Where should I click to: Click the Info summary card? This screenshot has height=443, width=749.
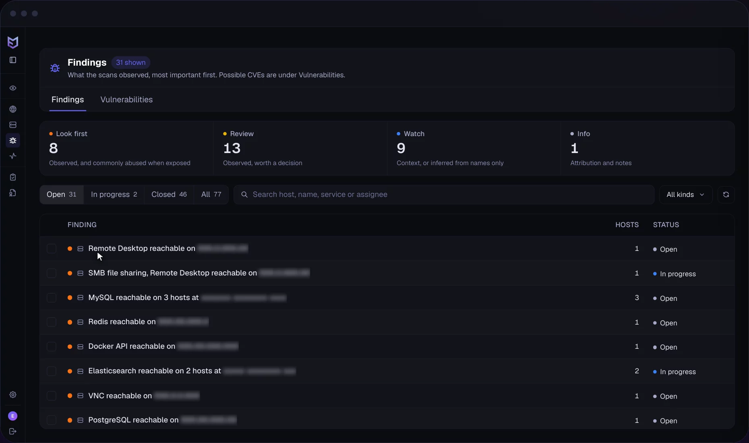(x=648, y=148)
